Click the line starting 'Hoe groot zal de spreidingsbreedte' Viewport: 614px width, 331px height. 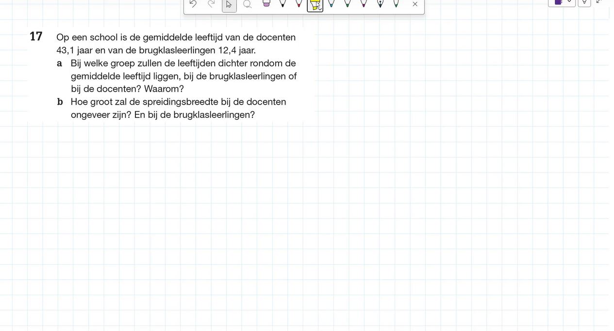[178, 102]
